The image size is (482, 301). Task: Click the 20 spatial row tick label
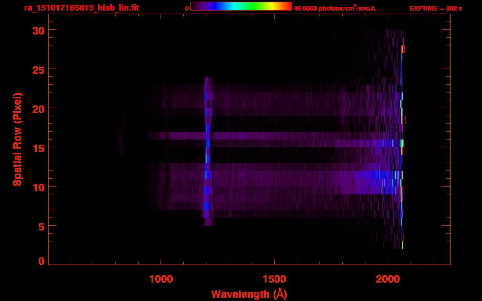(39, 109)
